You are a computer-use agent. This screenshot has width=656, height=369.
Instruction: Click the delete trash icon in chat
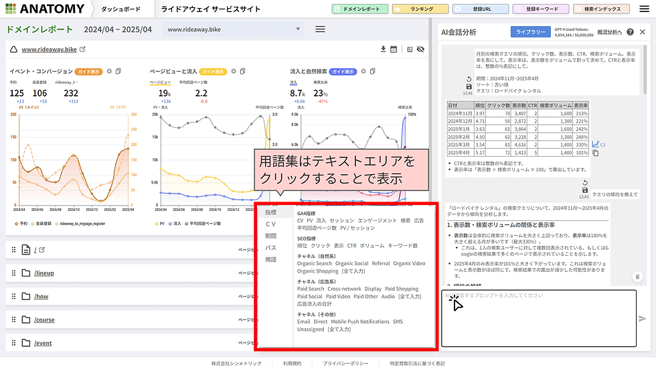637,277
